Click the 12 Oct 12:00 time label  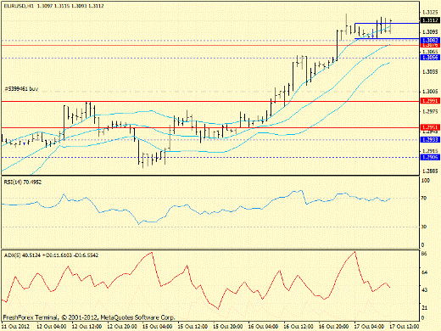pyautogui.click(x=87, y=326)
